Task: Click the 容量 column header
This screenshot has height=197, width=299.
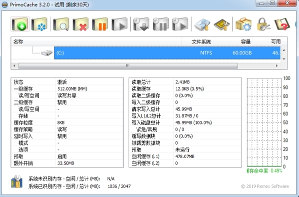Action: (x=233, y=41)
